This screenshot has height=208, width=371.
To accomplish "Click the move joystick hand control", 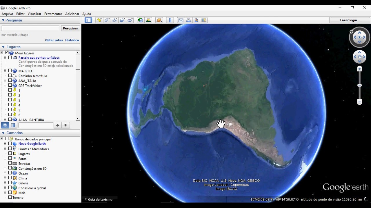I will coord(359,57).
